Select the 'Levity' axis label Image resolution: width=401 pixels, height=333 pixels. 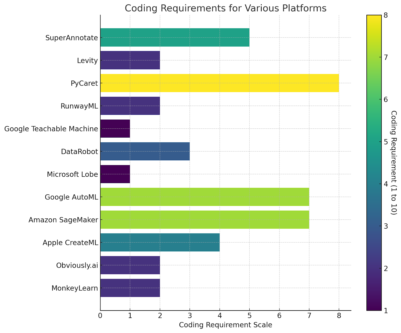tap(87, 61)
